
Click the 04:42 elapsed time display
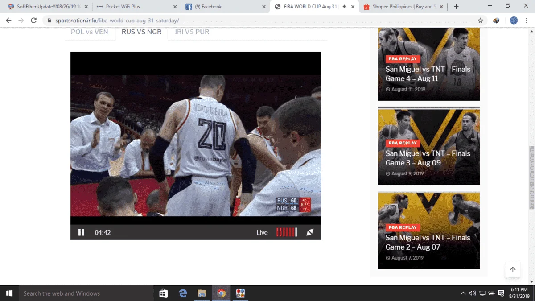pos(103,232)
